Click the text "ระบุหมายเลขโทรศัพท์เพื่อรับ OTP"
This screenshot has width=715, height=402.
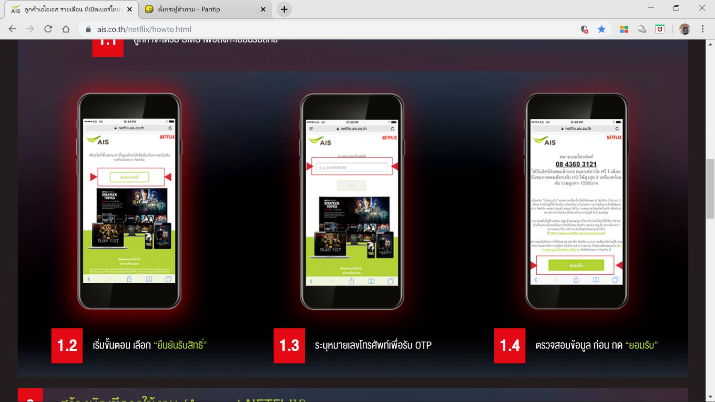coord(373,345)
